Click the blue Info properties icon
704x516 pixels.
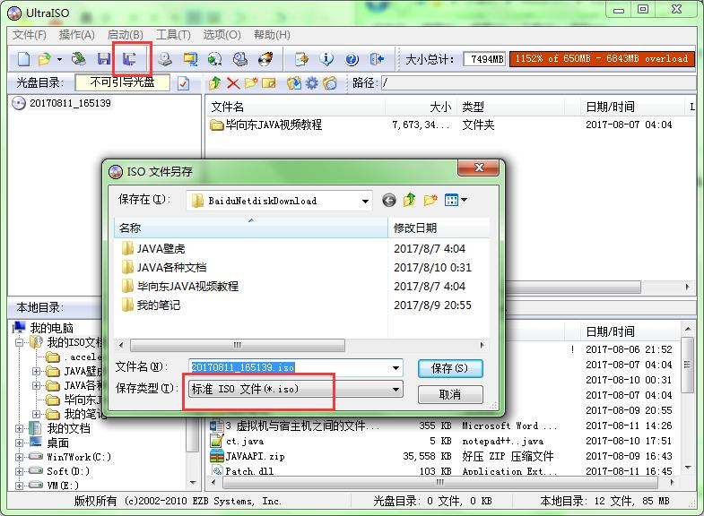pos(326,59)
